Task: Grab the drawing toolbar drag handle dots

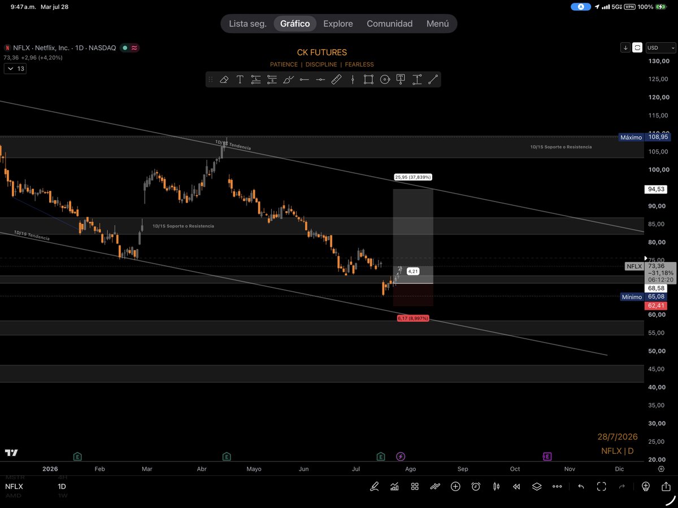Action: click(x=210, y=80)
